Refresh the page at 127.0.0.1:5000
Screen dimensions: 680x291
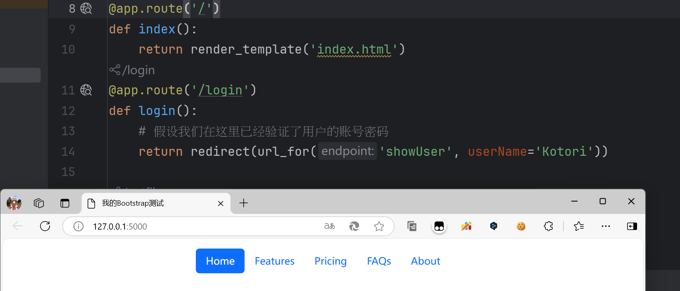click(x=45, y=226)
